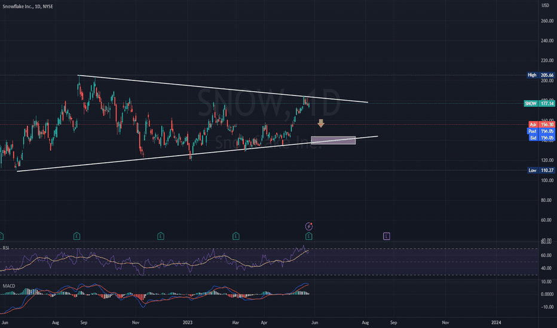The image size is (557, 328).
Task: Click the USD currency label
Action: [x=545, y=5]
